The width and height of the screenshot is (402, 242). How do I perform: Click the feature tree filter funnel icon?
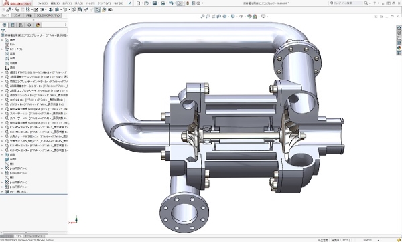pyautogui.click(x=3, y=31)
